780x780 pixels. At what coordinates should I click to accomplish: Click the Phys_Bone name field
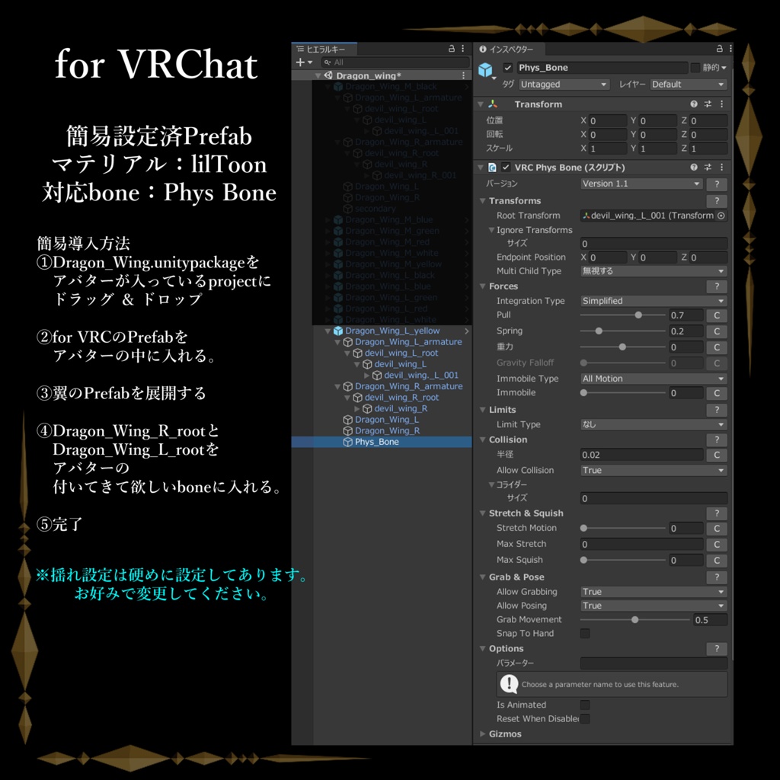pos(602,68)
